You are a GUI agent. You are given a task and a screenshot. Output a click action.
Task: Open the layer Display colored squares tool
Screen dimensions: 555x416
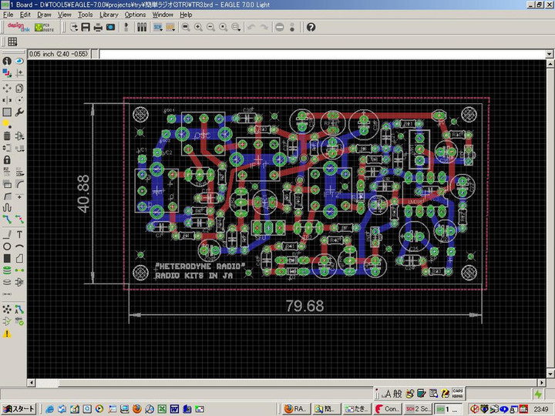pyautogui.click(x=7, y=74)
